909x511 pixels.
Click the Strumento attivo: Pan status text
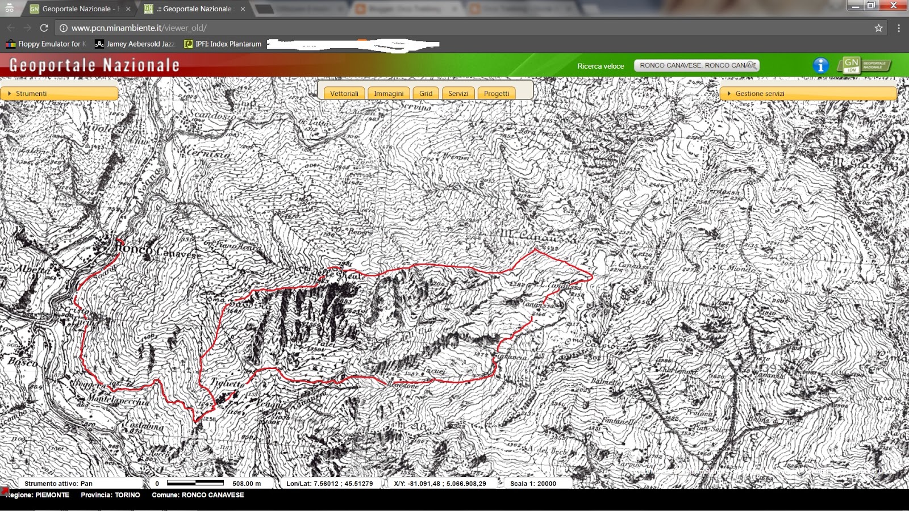click(x=59, y=484)
